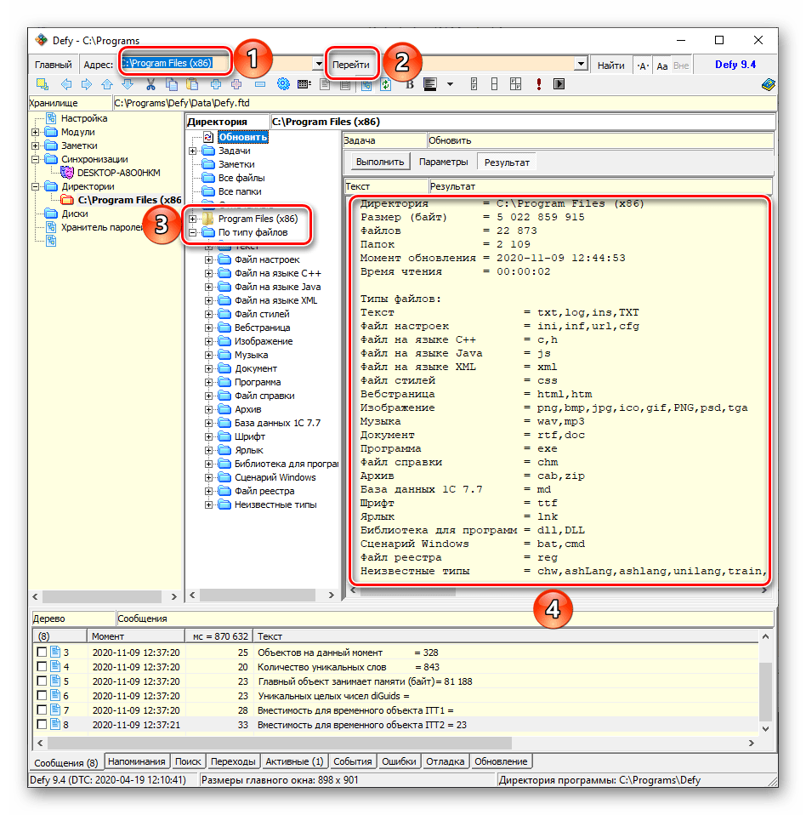This screenshot has height=815, width=806.
Task: Click the Обновить refresh icon in directory tree
Action: tap(208, 137)
